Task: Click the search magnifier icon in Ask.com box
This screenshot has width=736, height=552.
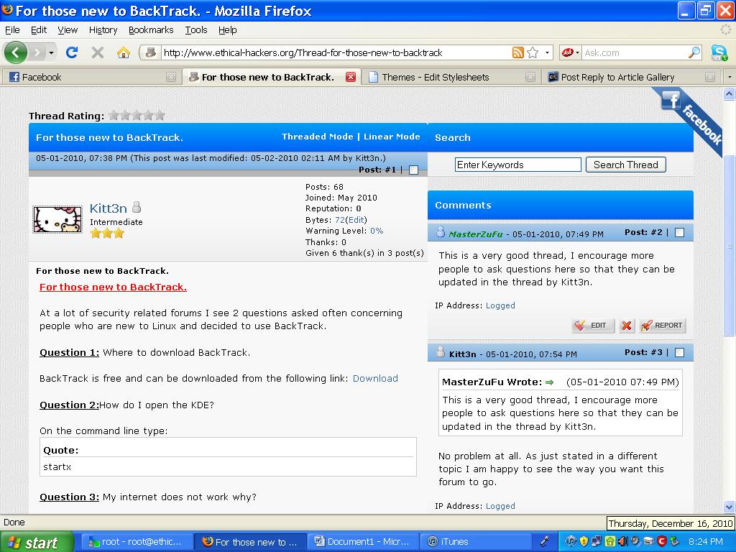Action: (x=694, y=52)
